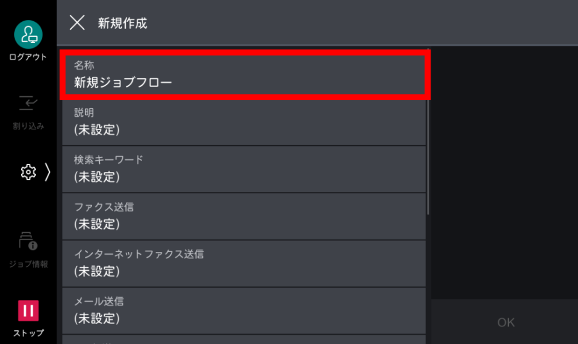Open インターネットファクス送信 configuration
578x344 pixels.
click(244, 263)
